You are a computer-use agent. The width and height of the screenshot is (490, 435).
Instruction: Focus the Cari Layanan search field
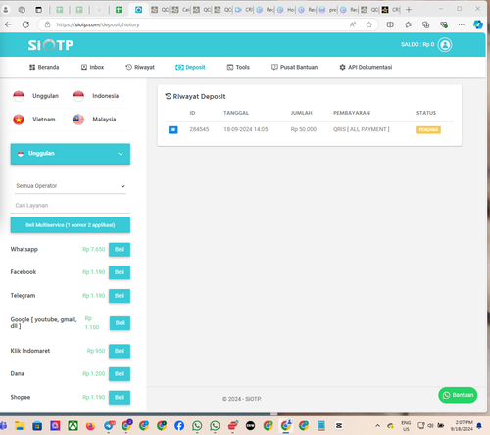click(x=71, y=206)
